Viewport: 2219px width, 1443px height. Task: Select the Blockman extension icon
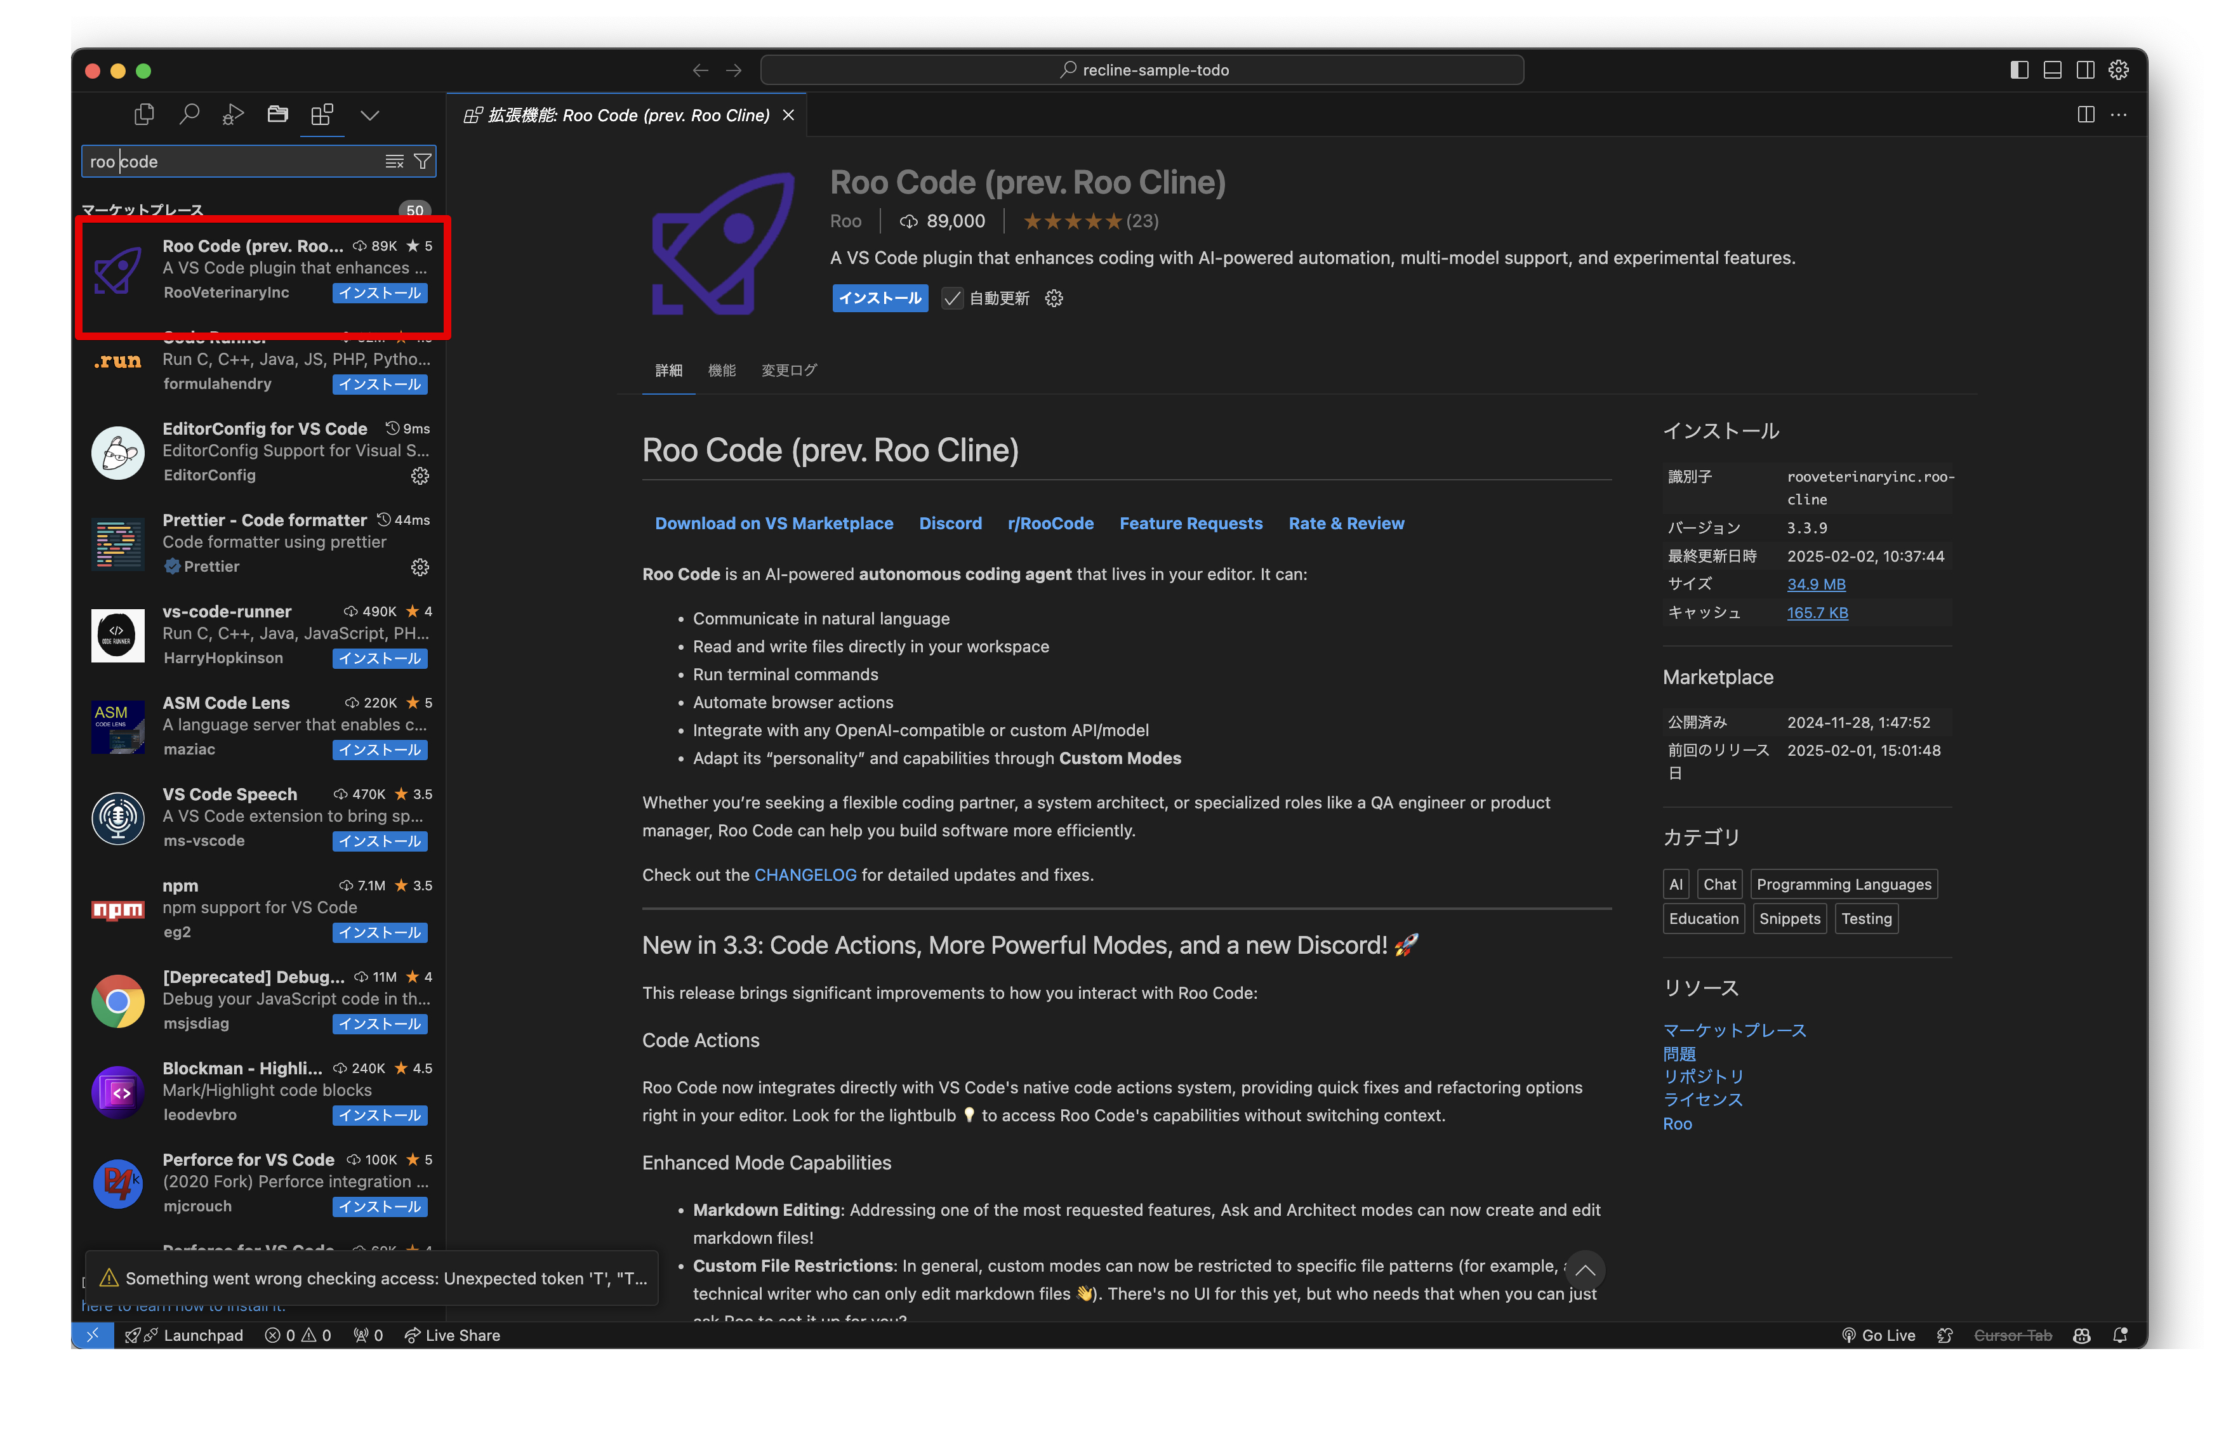pyautogui.click(x=117, y=1091)
